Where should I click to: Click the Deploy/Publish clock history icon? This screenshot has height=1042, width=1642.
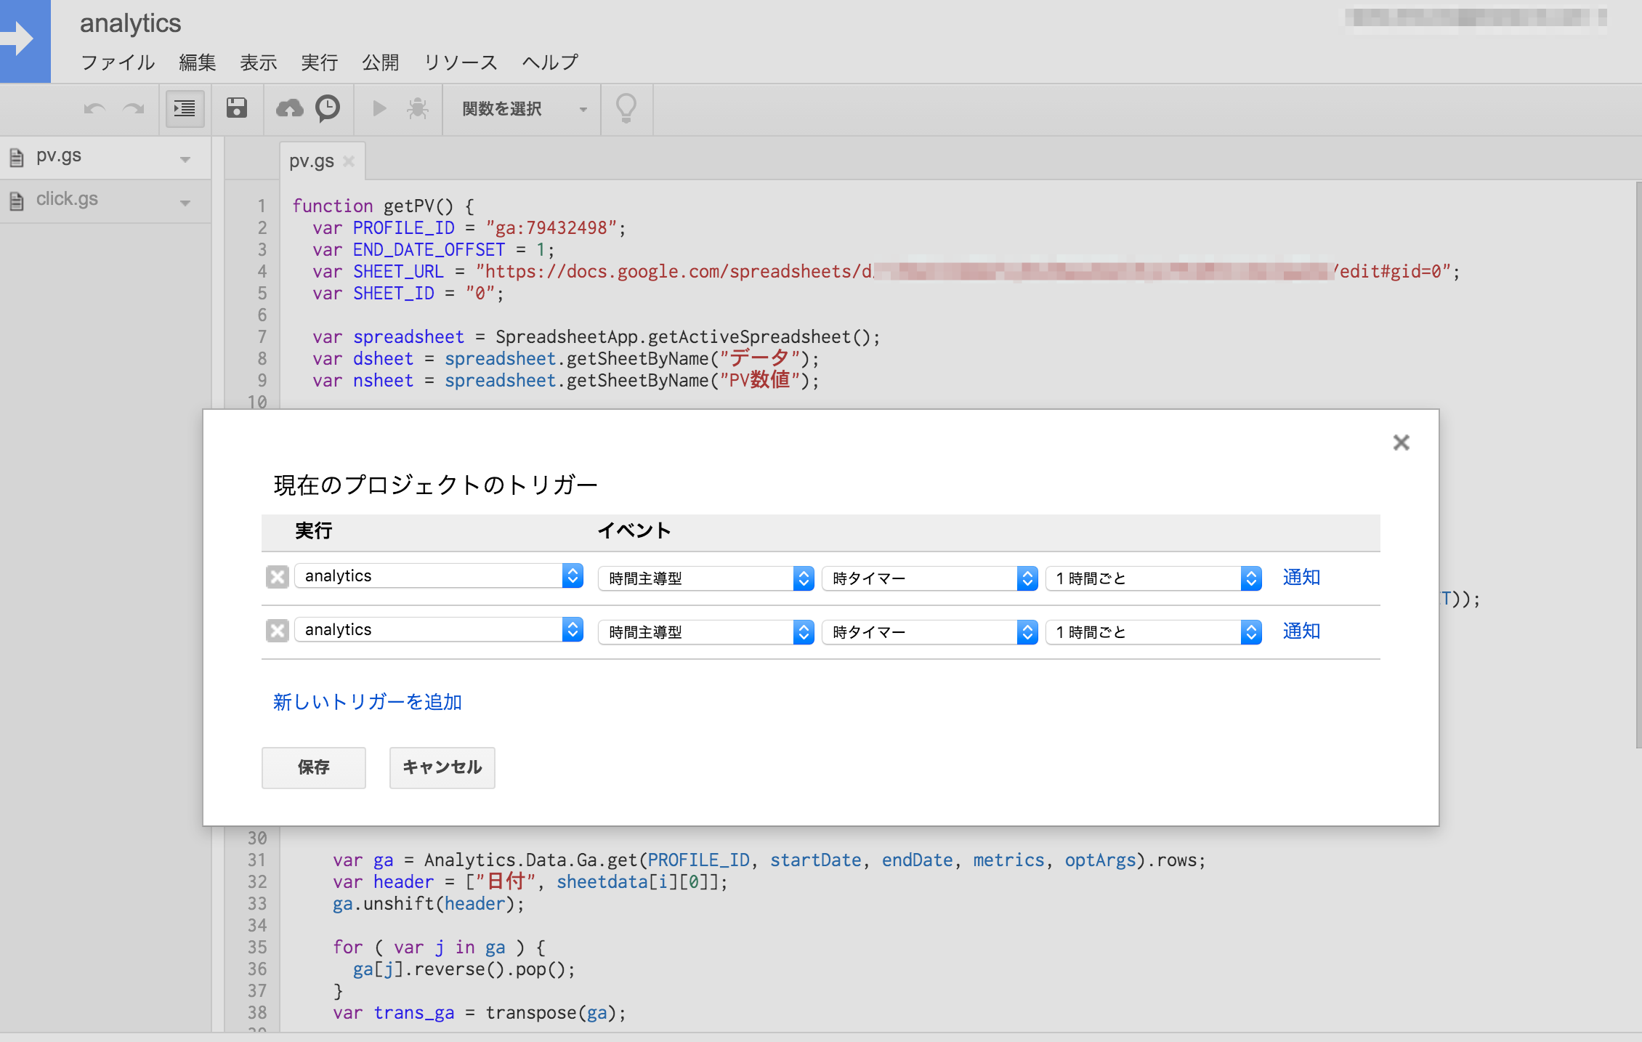click(329, 110)
